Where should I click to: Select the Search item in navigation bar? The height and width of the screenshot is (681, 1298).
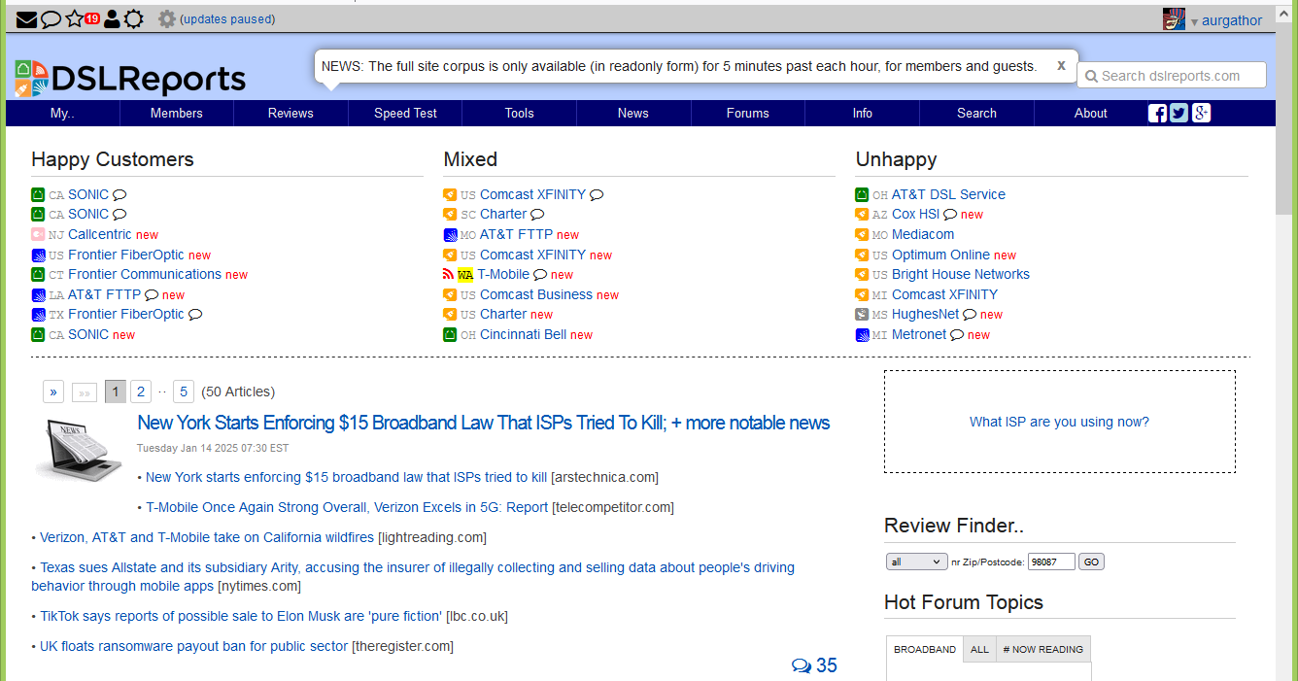pyautogui.click(x=976, y=113)
